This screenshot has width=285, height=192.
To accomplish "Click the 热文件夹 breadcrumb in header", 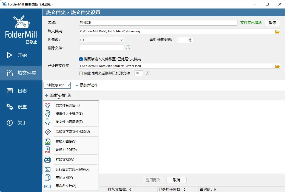I will tap(56, 12).
